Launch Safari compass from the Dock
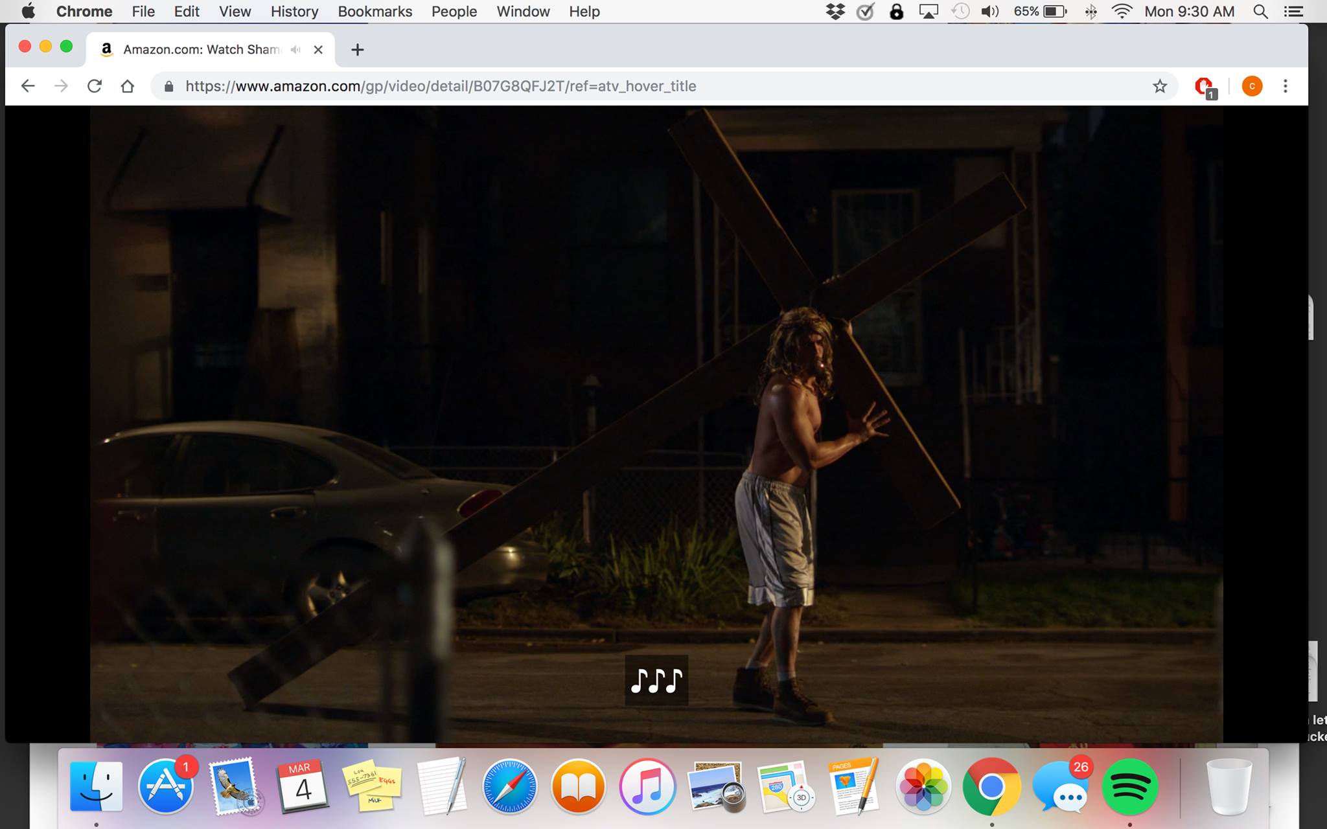This screenshot has height=829, width=1327. point(510,786)
